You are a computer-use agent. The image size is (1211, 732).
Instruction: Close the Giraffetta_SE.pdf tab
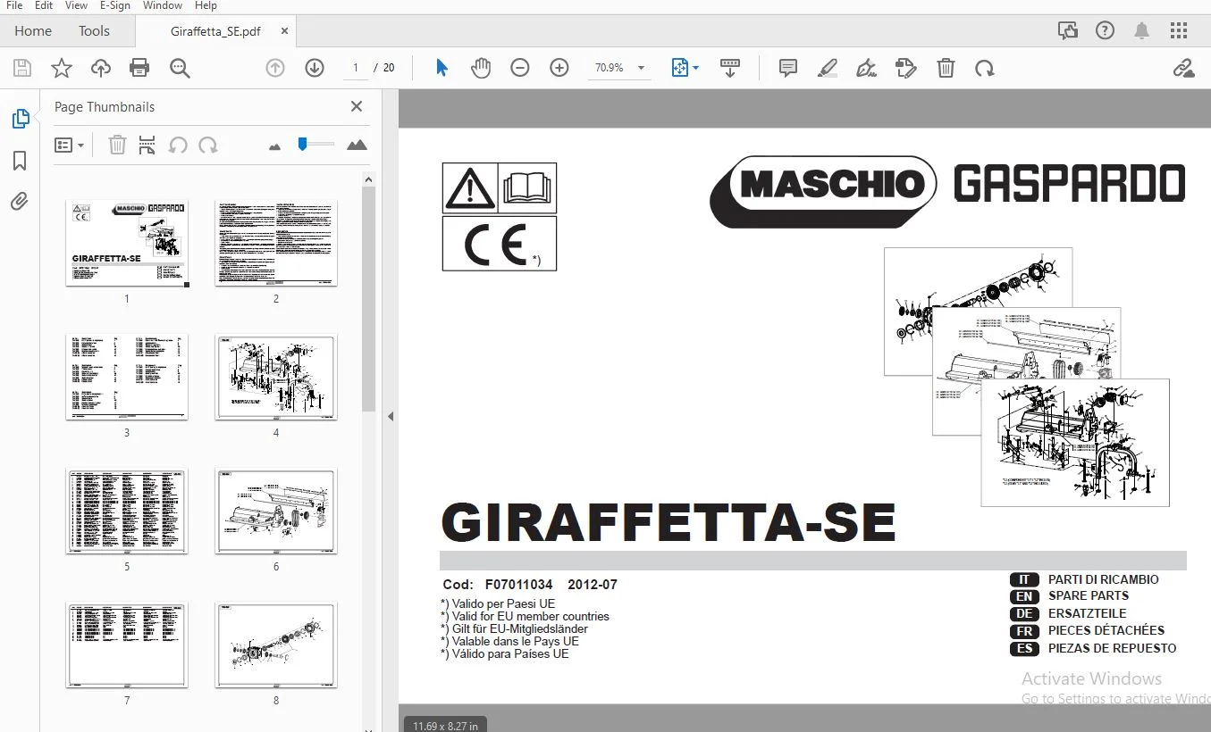coord(285,30)
